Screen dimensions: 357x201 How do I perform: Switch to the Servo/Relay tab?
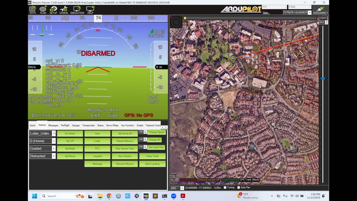coord(112,125)
